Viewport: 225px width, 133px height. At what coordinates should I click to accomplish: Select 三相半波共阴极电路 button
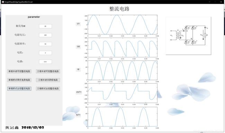[x=48, y=80]
